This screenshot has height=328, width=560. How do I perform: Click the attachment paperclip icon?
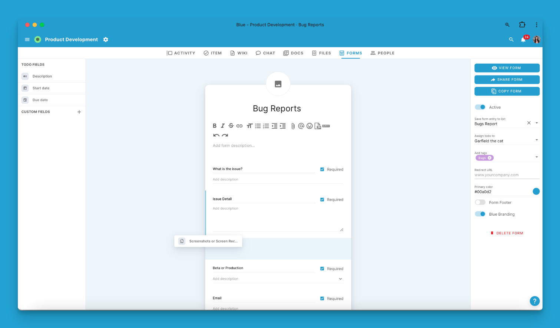pyautogui.click(x=293, y=126)
